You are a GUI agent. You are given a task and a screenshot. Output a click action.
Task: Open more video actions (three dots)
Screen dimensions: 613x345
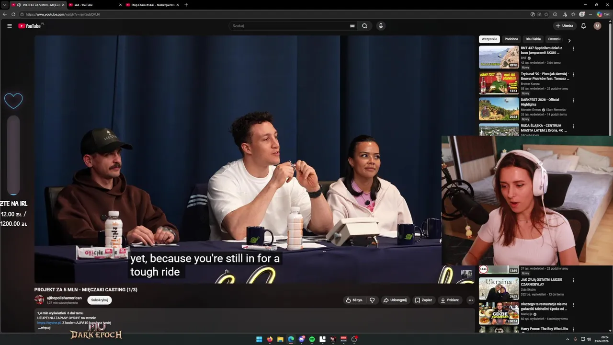click(470, 300)
